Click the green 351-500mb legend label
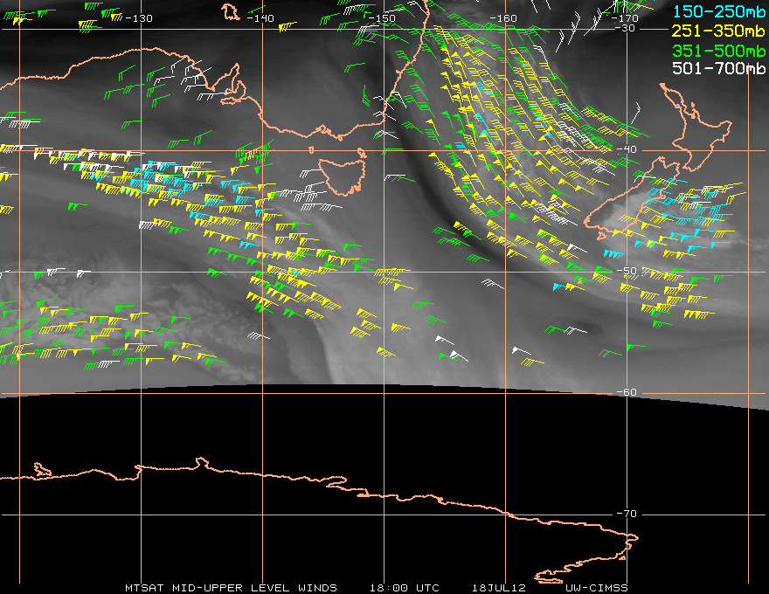The height and width of the screenshot is (594, 769). coord(718,51)
